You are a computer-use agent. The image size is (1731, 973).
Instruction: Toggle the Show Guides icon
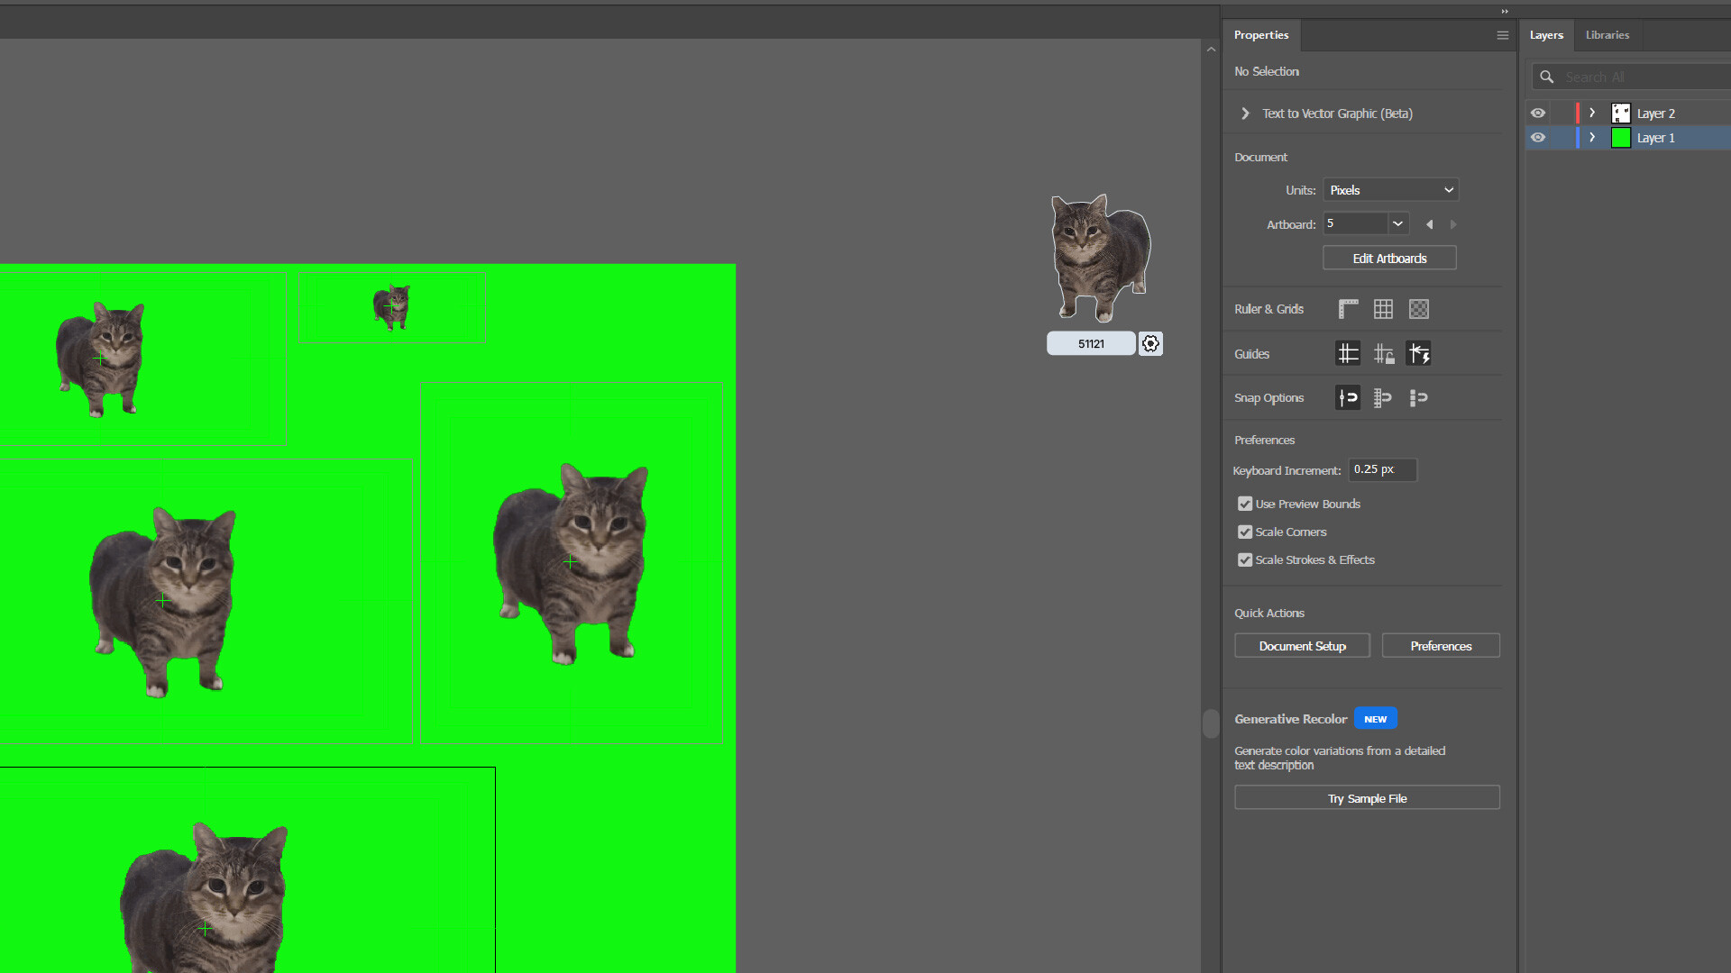tap(1347, 353)
